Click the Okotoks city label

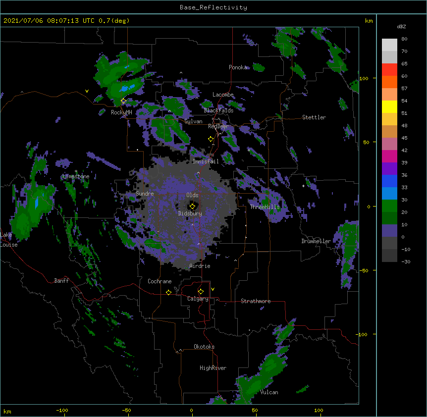point(204,347)
